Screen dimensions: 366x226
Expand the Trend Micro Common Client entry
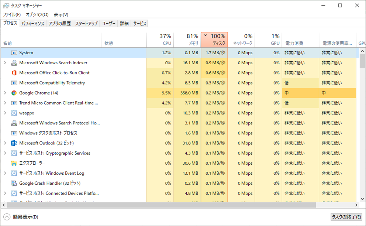pos(5,103)
